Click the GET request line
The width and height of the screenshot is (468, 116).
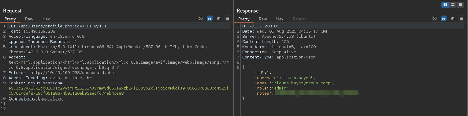point(58,26)
